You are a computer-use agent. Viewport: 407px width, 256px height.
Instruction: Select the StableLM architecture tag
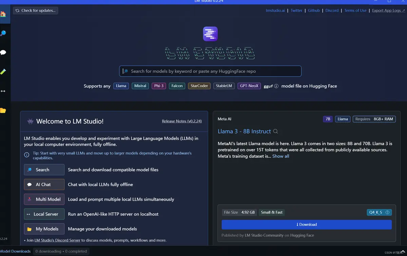(224, 86)
